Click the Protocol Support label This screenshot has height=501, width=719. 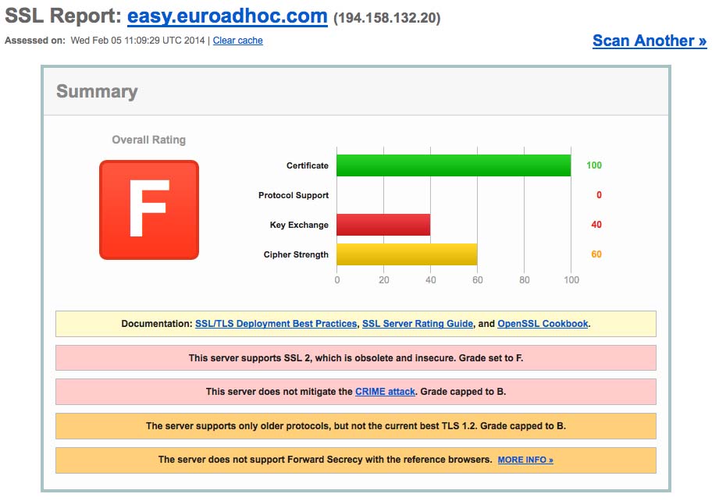tap(293, 195)
